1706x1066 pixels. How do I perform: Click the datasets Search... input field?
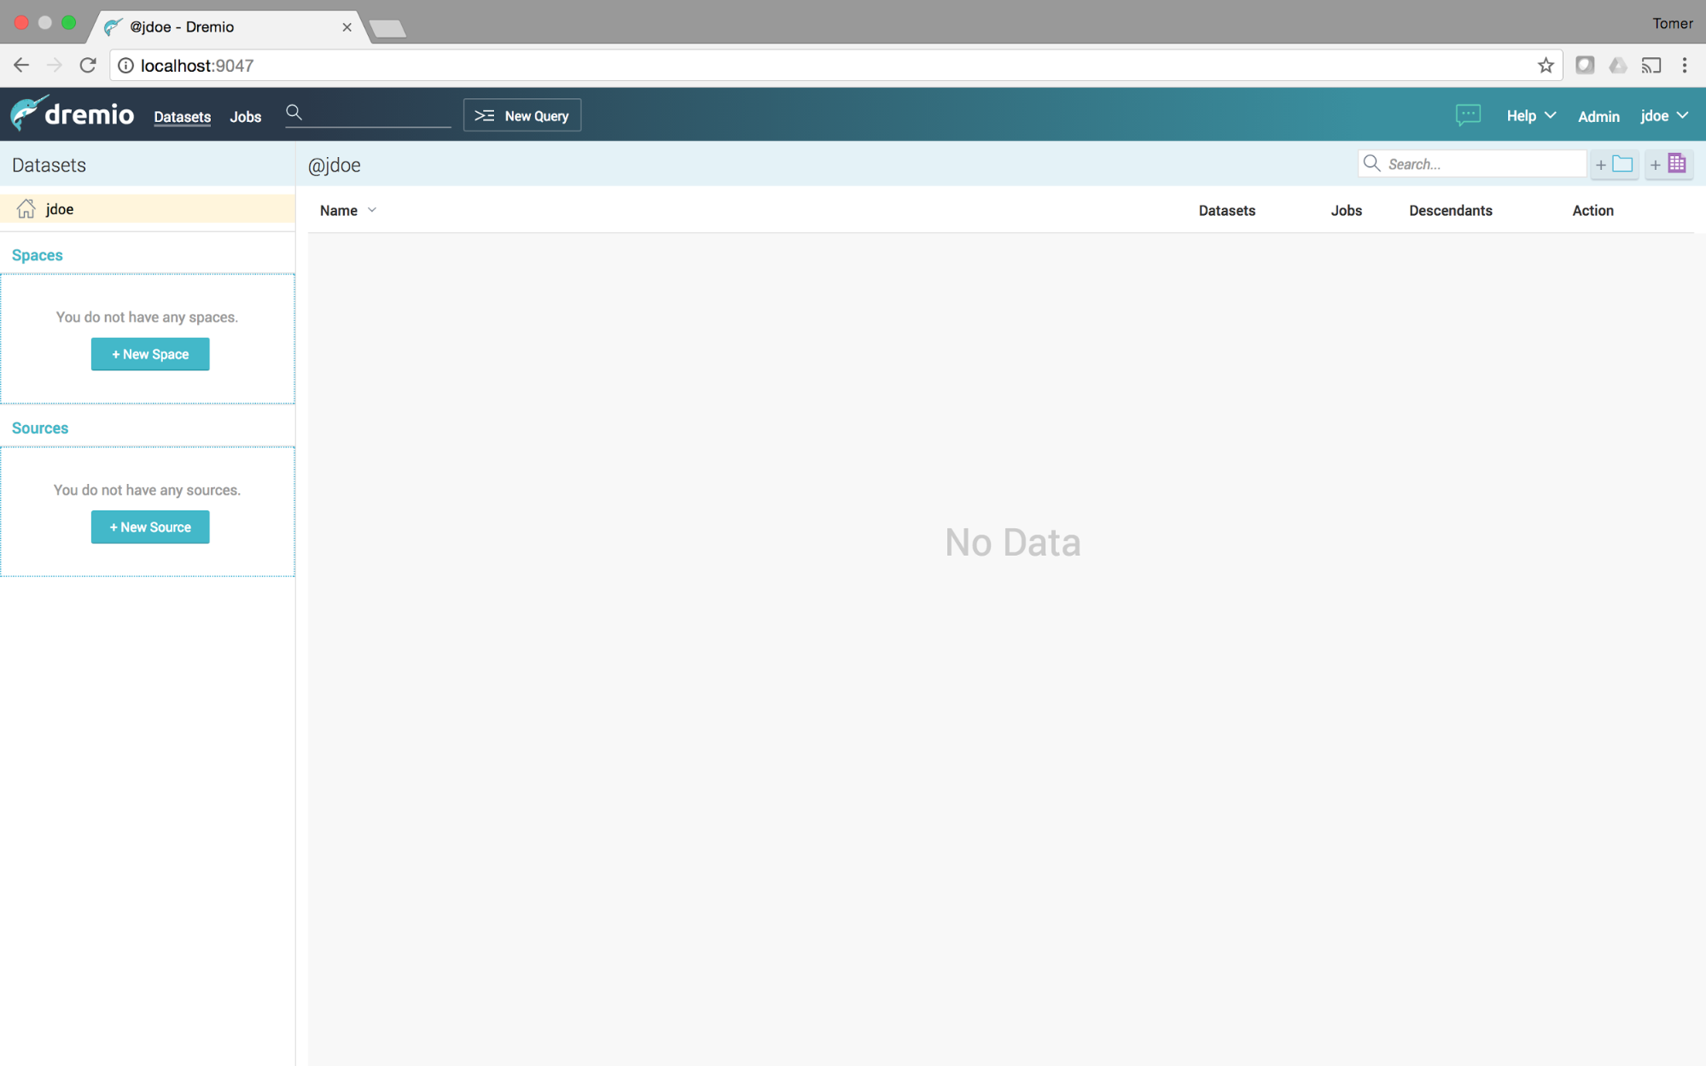(1482, 164)
